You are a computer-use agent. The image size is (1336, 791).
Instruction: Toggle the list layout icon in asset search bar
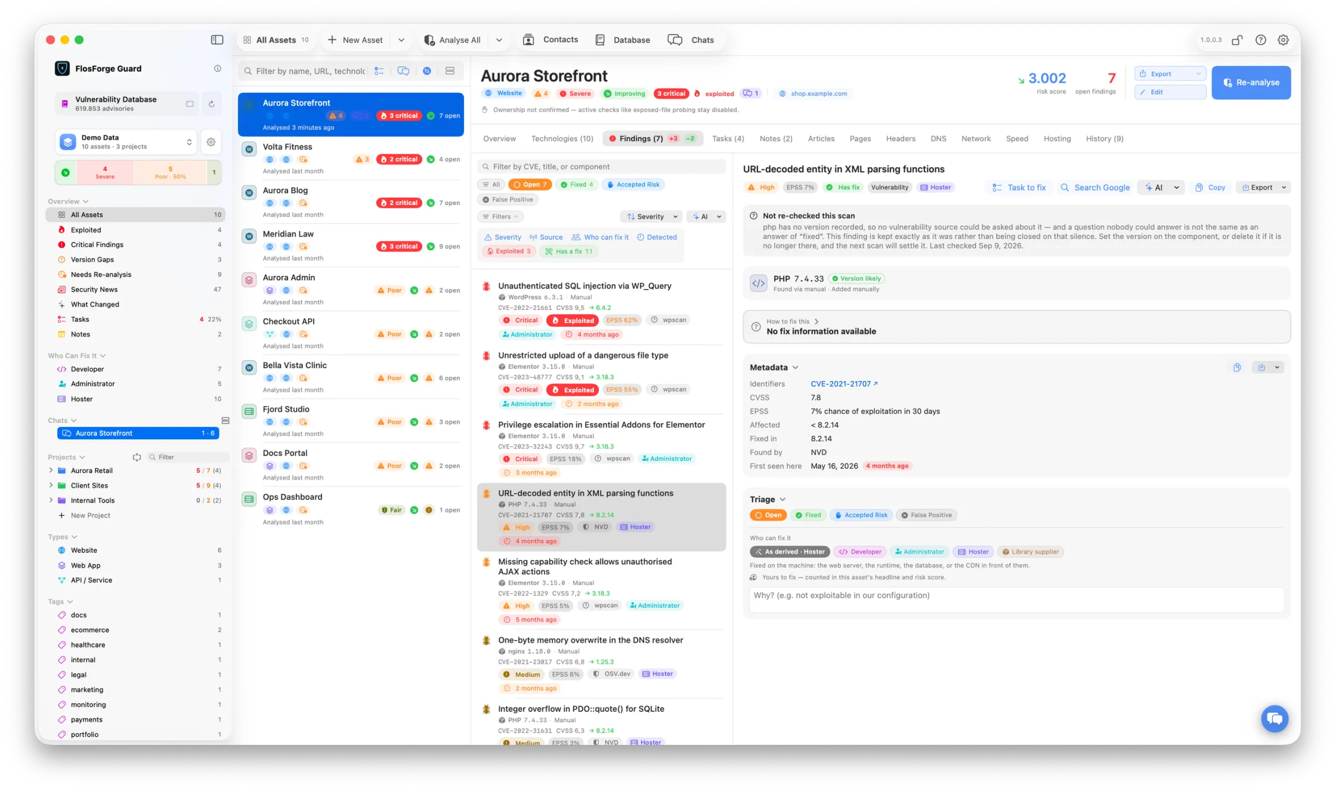pyautogui.click(x=450, y=71)
